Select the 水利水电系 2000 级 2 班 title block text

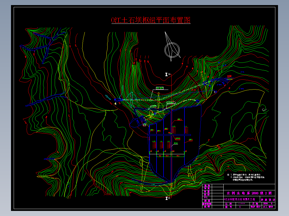tap(249, 193)
